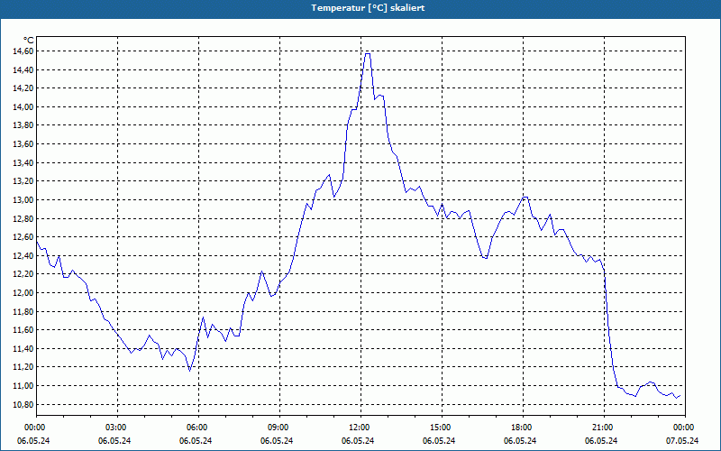Screen dimensions: 721x451
Task: Select the 11,60 y-axis value
Action: coord(23,330)
